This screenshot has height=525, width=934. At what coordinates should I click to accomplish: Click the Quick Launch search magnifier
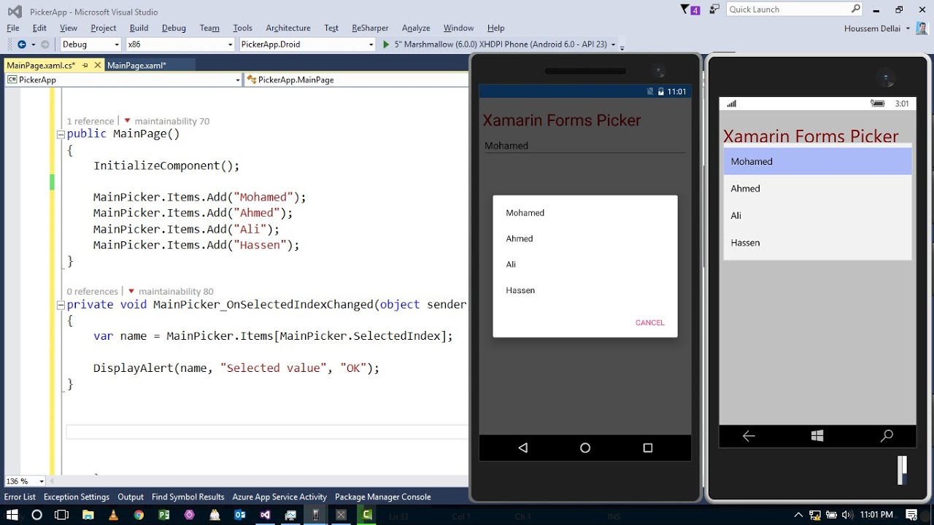coord(856,9)
